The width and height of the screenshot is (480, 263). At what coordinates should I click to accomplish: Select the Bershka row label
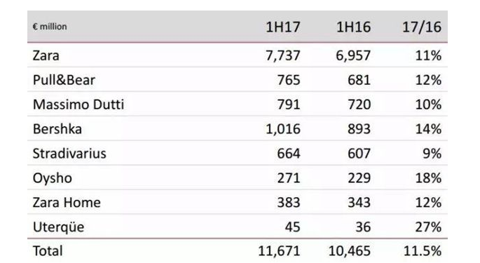click(57, 129)
